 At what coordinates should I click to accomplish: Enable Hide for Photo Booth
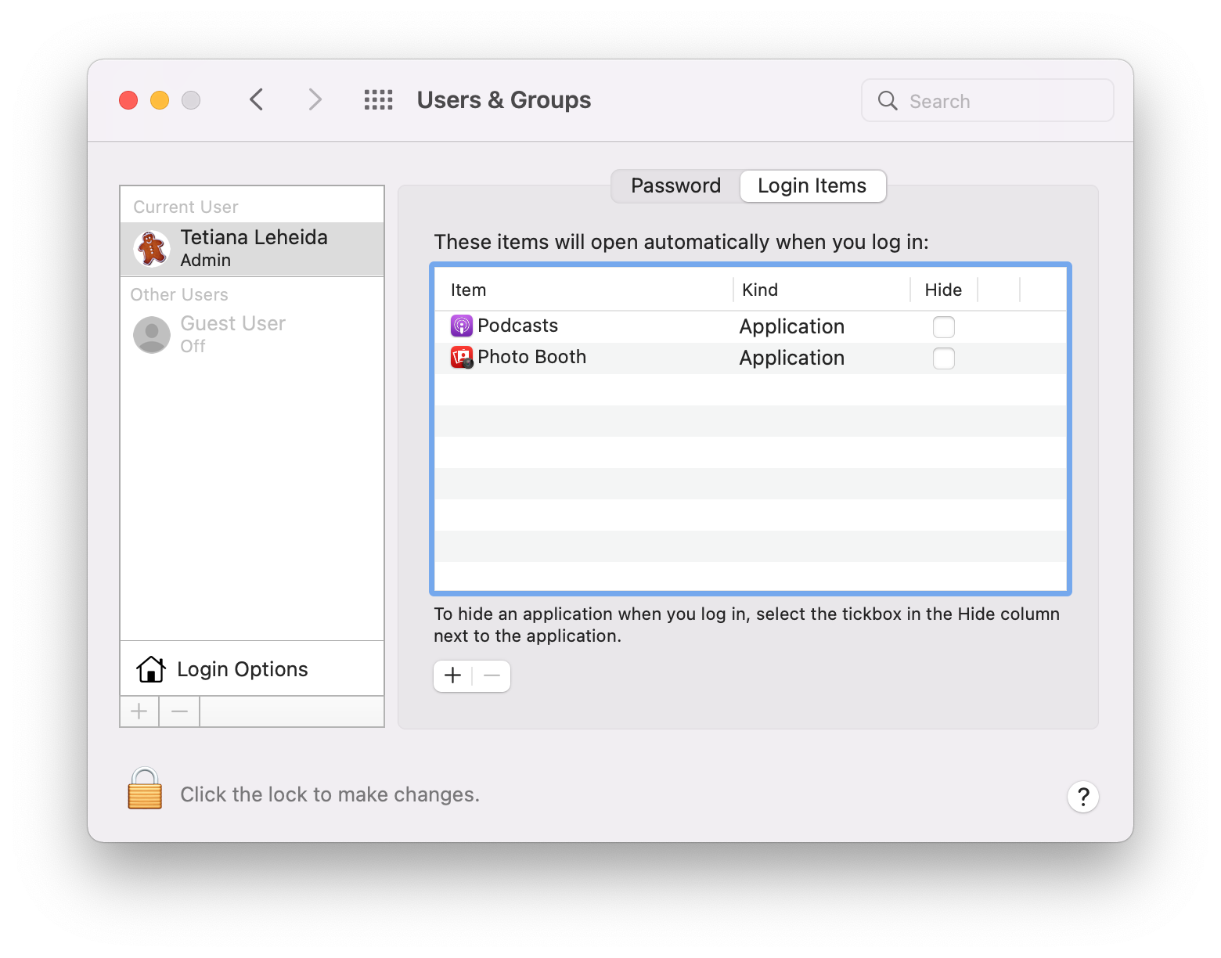[943, 358]
